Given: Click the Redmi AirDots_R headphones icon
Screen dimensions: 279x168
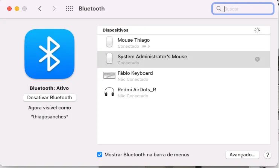Looking at the screenshot, I should pyautogui.click(x=109, y=92).
